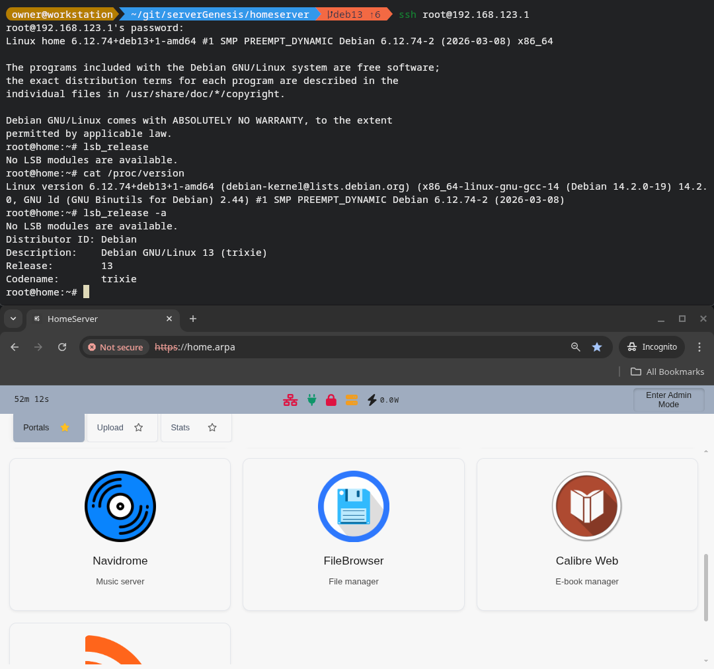Open a new browser tab

tap(193, 319)
